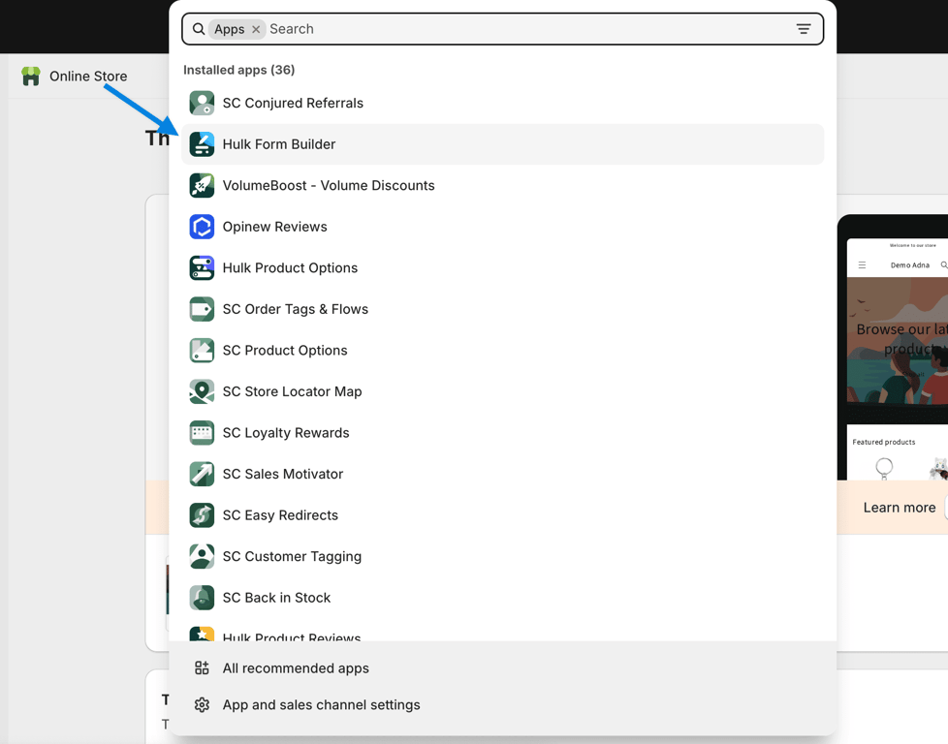948x744 pixels.
Task: Click the search magnifier icon
Action: (x=199, y=29)
